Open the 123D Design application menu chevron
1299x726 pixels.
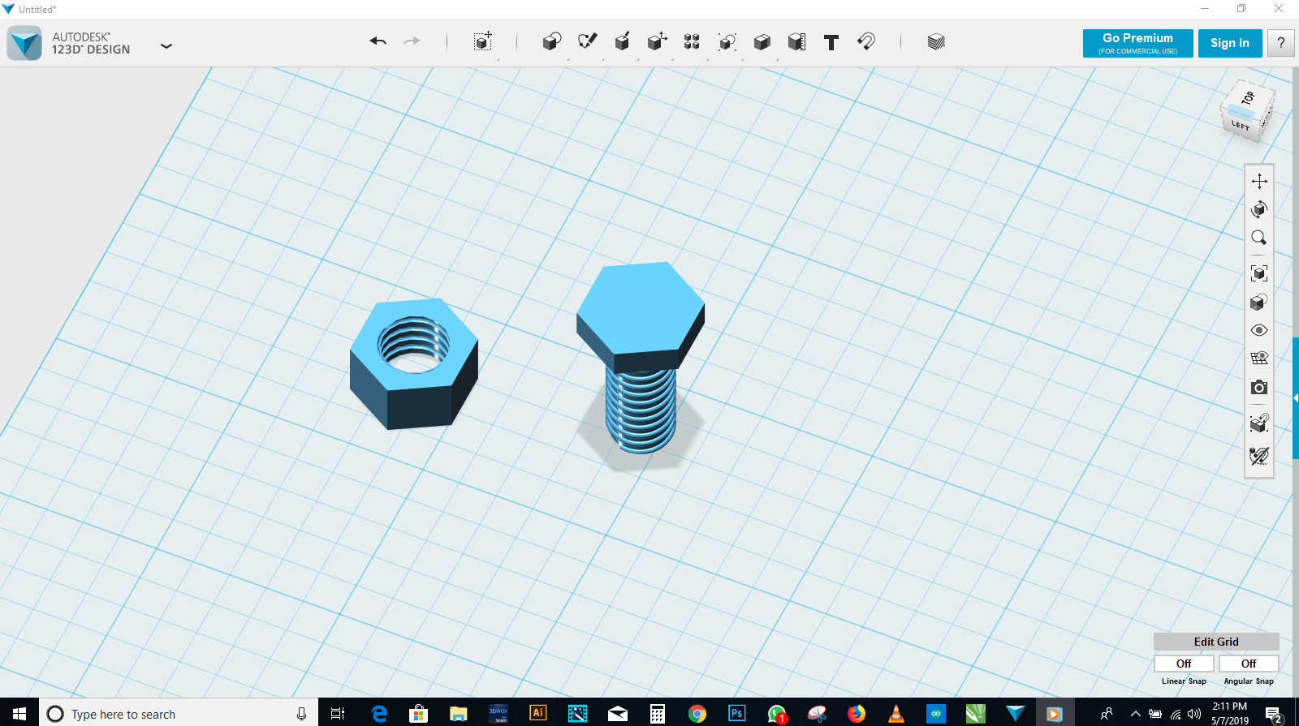166,46
